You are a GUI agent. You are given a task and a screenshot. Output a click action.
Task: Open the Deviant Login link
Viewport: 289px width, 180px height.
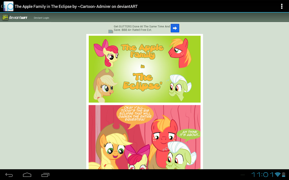click(x=41, y=18)
